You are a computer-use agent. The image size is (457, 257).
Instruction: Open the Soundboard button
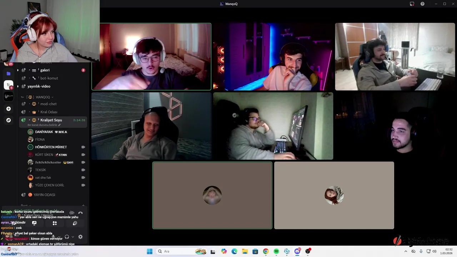point(75,223)
